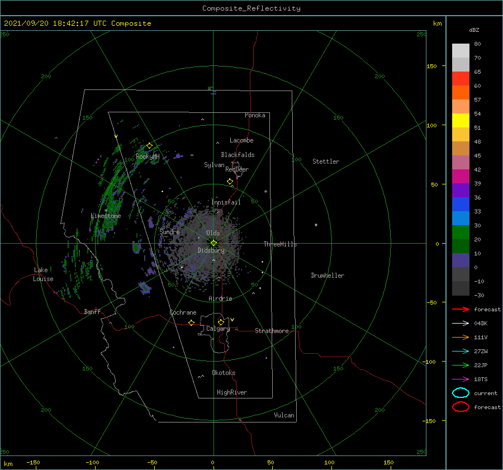Click the Sundre city label
This screenshot has height=470, width=503.
(x=170, y=232)
